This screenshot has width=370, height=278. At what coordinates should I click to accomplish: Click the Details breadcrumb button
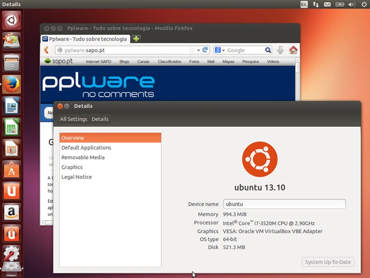tap(100, 119)
